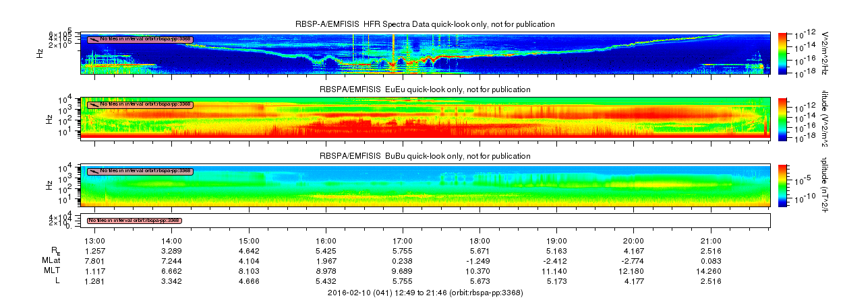Click the BuBu panel color bar
The width and height of the screenshot is (843, 302).
[783, 185]
